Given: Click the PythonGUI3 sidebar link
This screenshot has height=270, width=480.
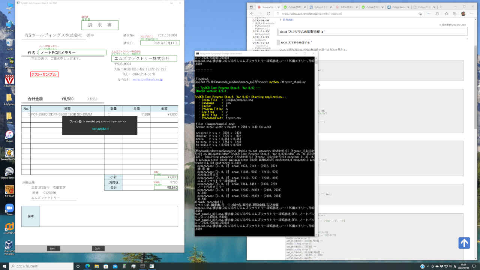Looking at the screenshot, I should coord(262,26).
